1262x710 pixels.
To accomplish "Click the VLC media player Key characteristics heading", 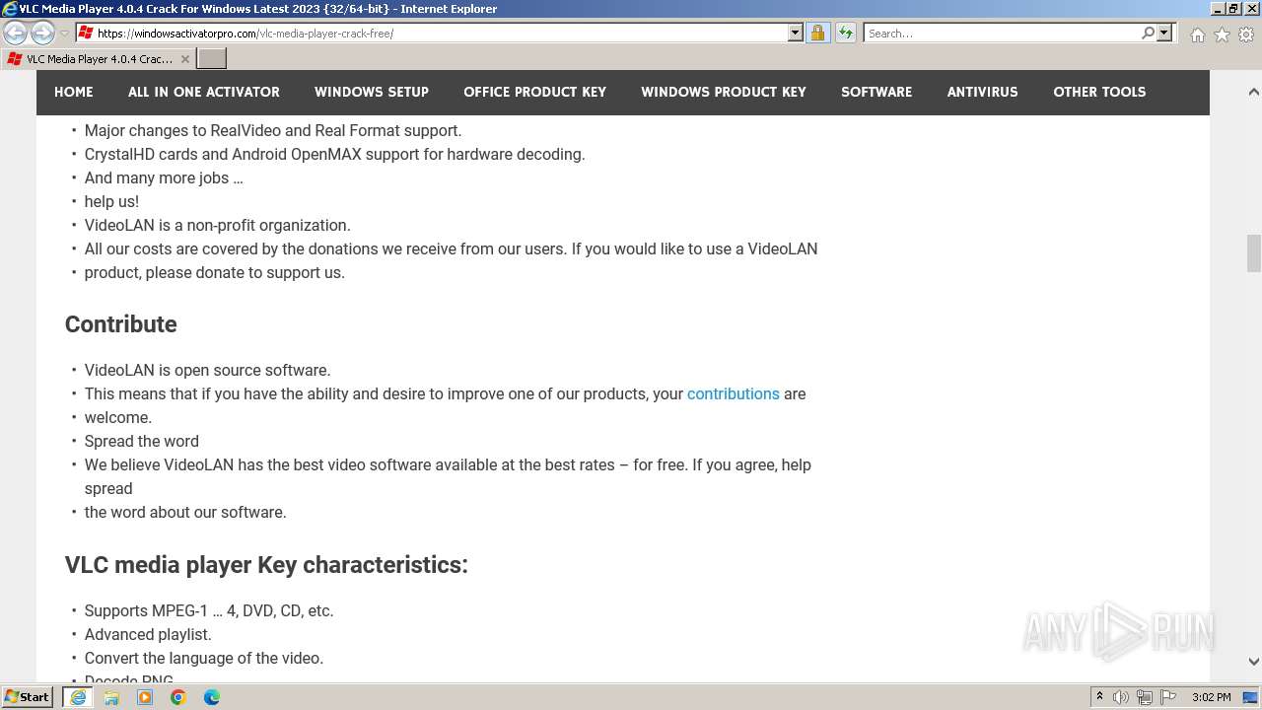I will [266, 565].
